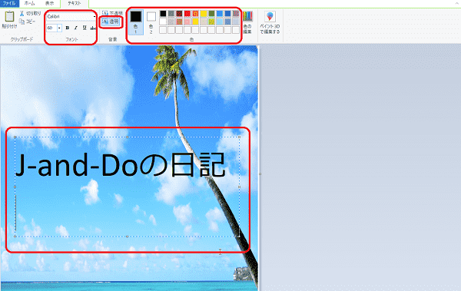Open the File (ファイル) menu
The height and width of the screenshot is (291, 461).
point(9,3)
